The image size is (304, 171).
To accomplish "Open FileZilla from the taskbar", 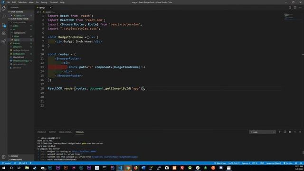I will 182,168.
